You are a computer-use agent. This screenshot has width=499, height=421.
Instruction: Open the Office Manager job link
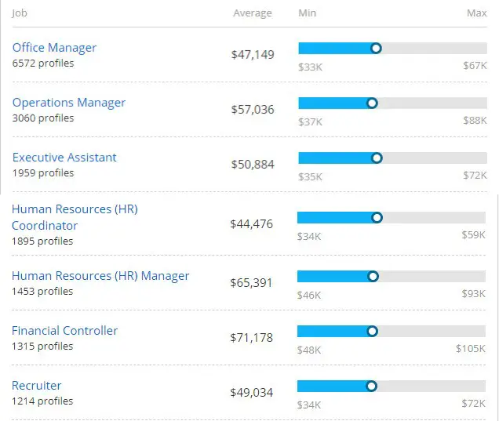pyautogui.click(x=54, y=48)
